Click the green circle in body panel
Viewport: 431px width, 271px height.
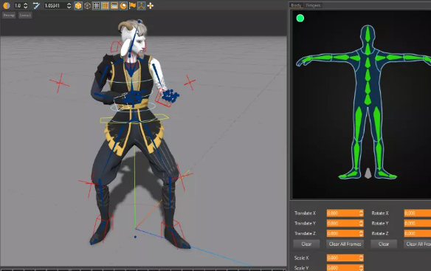[300, 18]
